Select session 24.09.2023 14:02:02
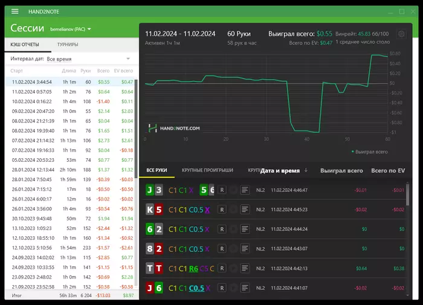The width and height of the screenshot is (423, 305). (69, 257)
